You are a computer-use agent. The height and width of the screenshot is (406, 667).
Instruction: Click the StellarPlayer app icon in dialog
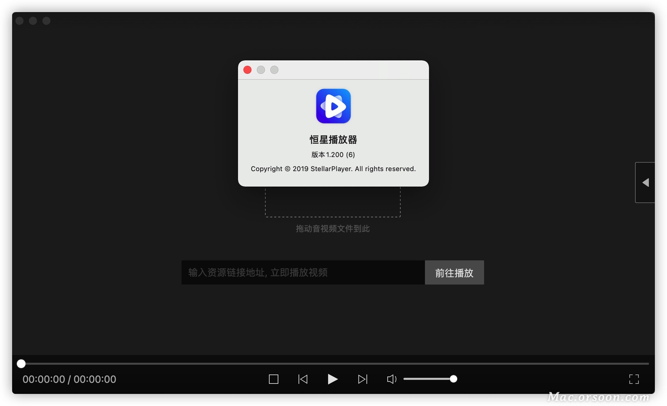click(x=333, y=106)
